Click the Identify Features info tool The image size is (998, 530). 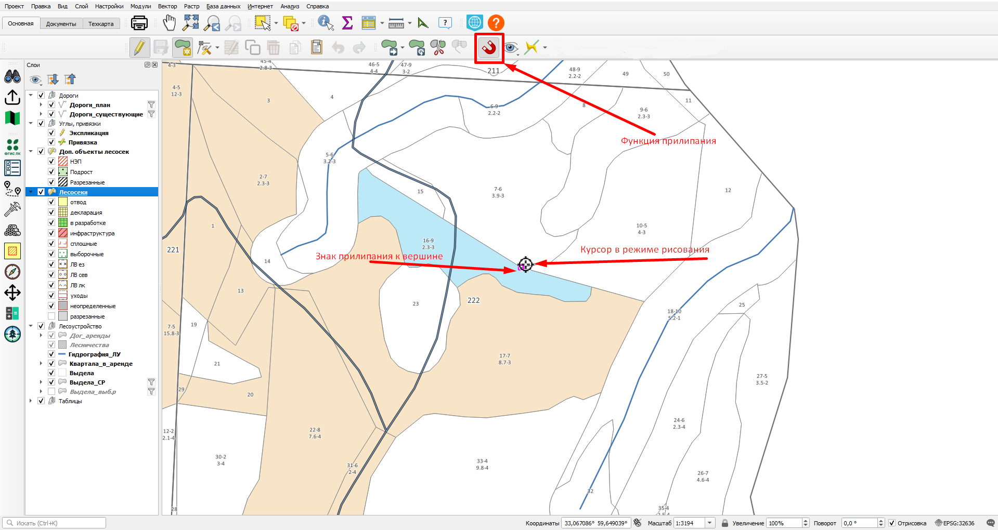pos(326,23)
